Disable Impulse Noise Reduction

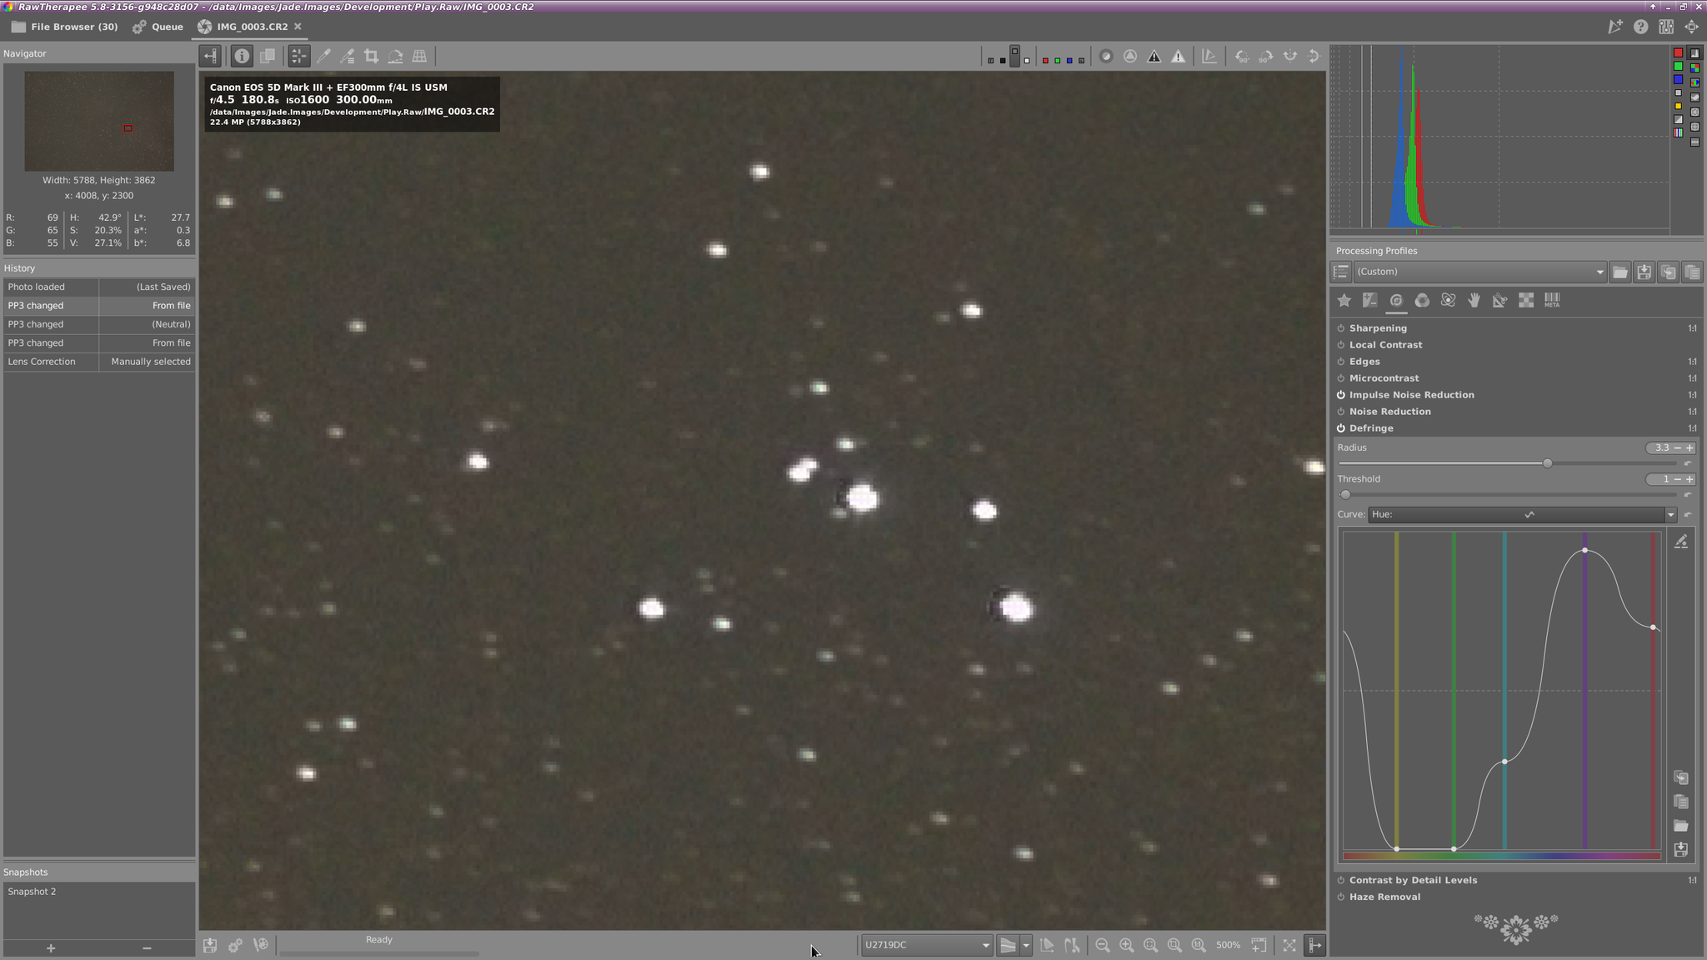1341,395
